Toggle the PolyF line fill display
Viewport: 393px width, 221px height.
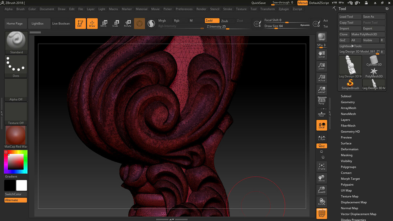pos(321,214)
